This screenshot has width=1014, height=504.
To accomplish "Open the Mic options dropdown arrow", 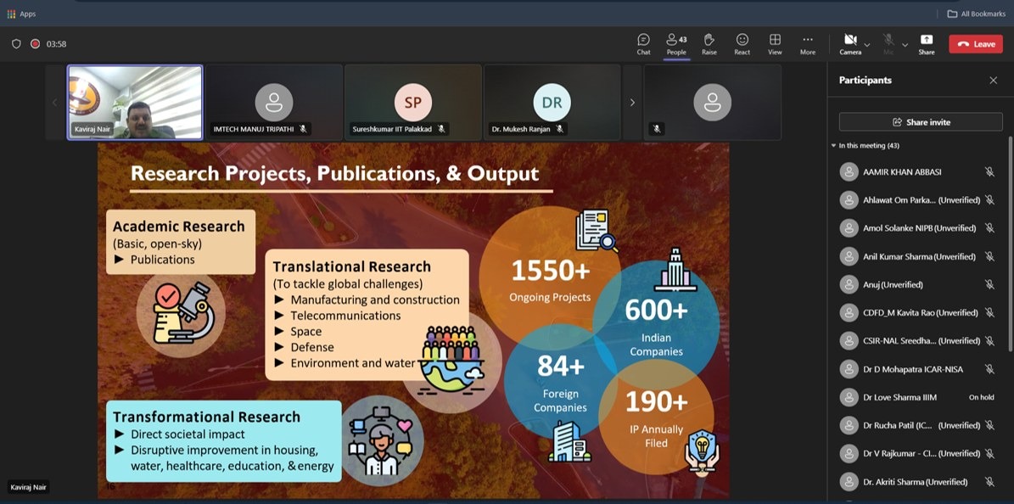I will click(905, 45).
